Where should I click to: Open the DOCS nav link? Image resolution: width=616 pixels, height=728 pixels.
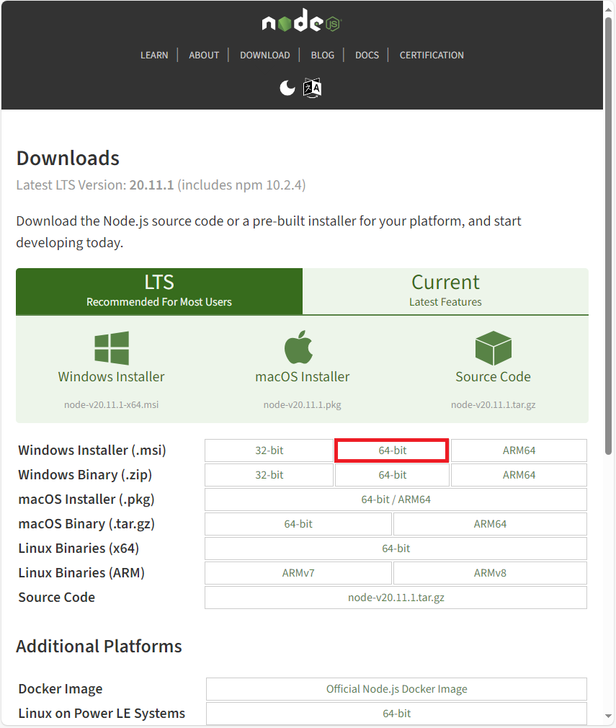367,55
